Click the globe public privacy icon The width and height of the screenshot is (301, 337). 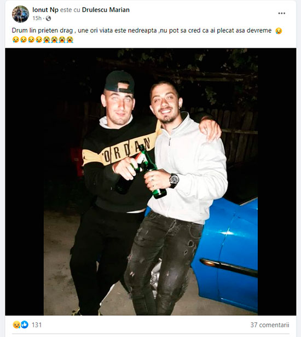[48, 19]
